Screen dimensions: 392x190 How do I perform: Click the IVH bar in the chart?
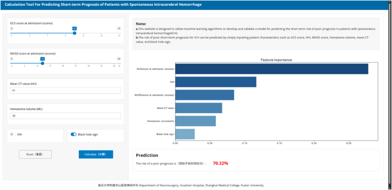pyautogui.click(x=216, y=82)
